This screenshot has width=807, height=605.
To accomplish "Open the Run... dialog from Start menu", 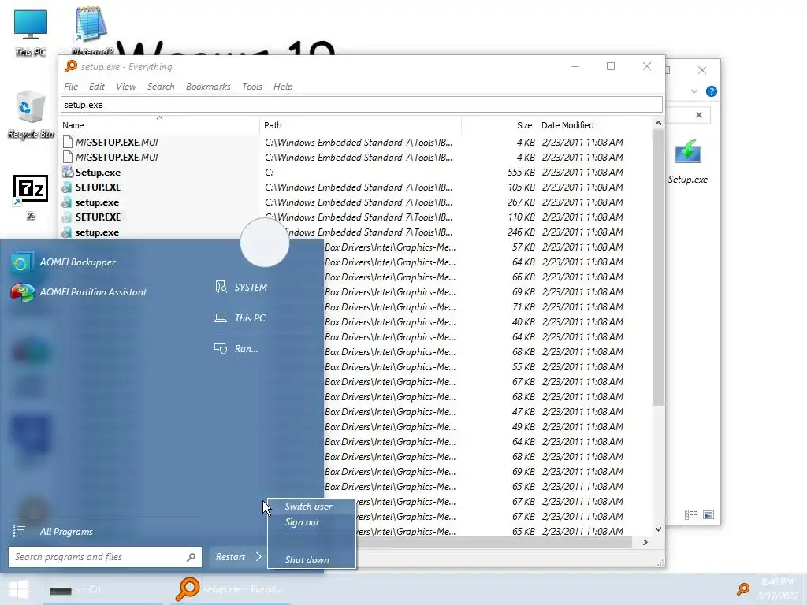I will 236,349.
